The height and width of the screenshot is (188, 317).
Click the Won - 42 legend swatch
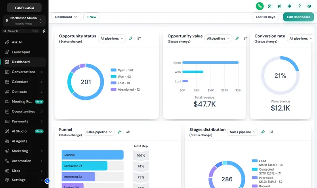point(113,76)
